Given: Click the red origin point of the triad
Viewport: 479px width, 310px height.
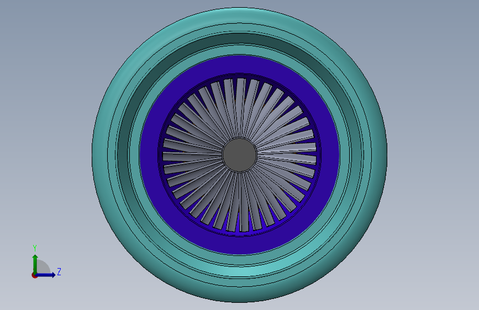Looking at the screenshot, I should pos(34,275).
